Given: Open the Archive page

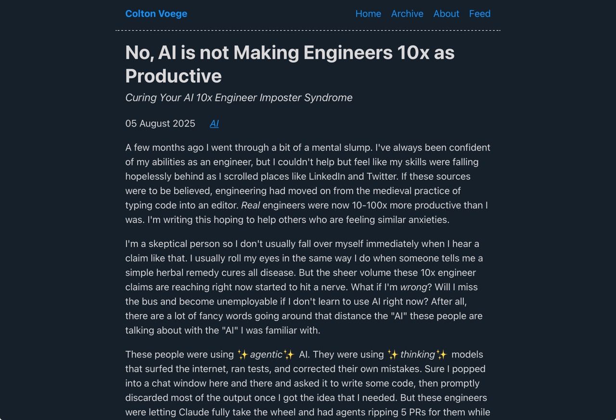Looking at the screenshot, I should (407, 14).
